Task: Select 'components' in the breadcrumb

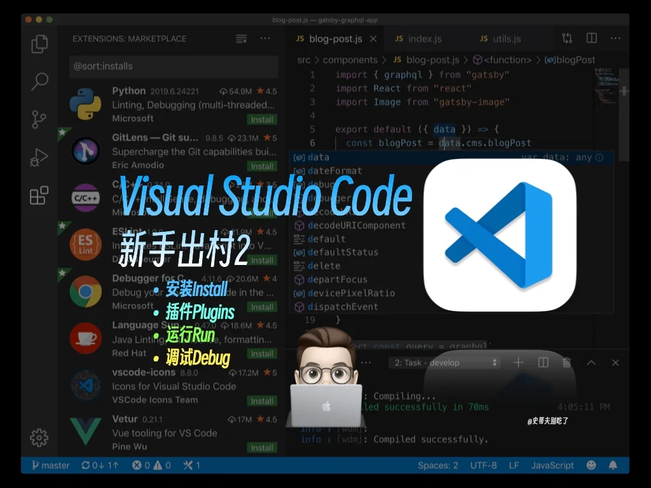Action: (x=350, y=60)
